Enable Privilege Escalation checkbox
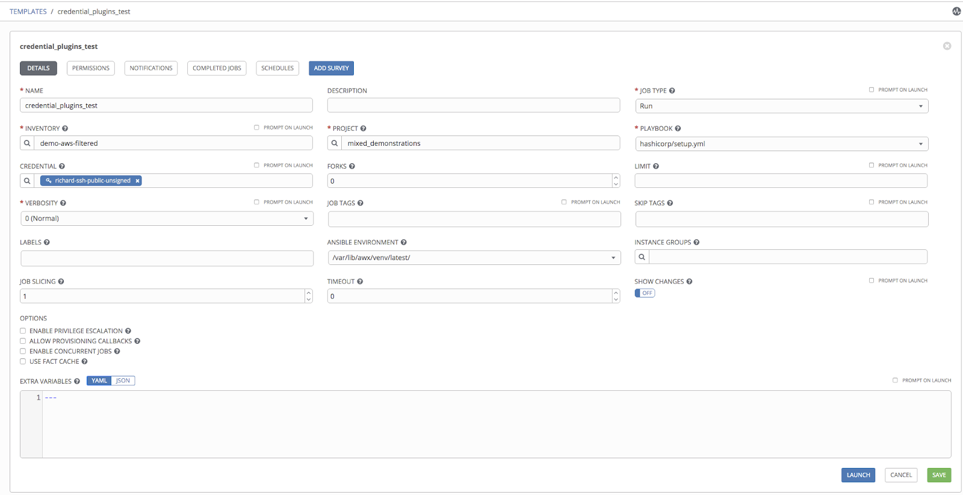This screenshot has height=495, width=963. pos(23,331)
